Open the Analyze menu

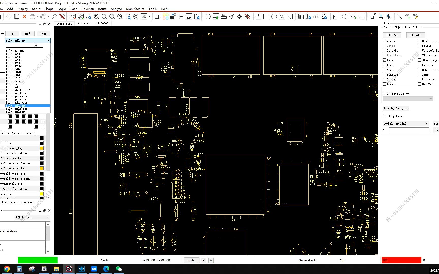click(116, 9)
